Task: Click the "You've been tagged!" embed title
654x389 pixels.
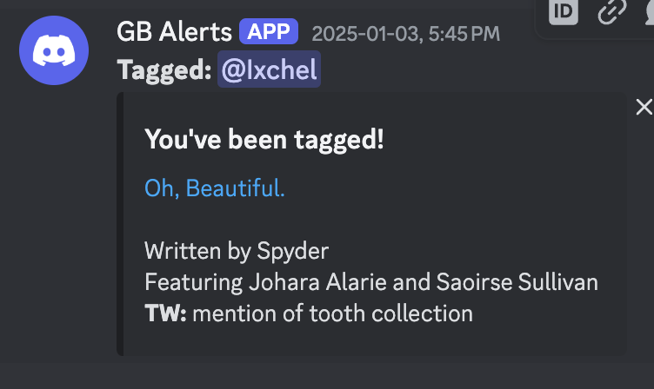Action: point(264,139)
